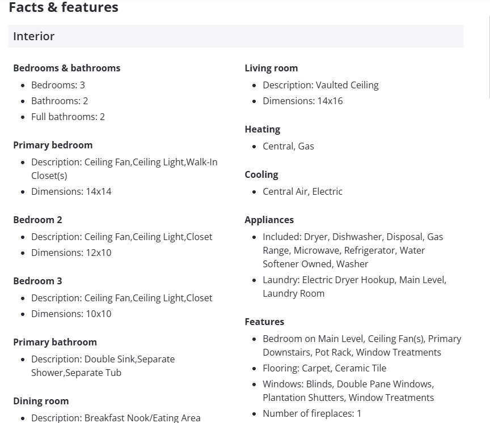
Task: Click the Appliances subheading
Action: pos(269,220)
